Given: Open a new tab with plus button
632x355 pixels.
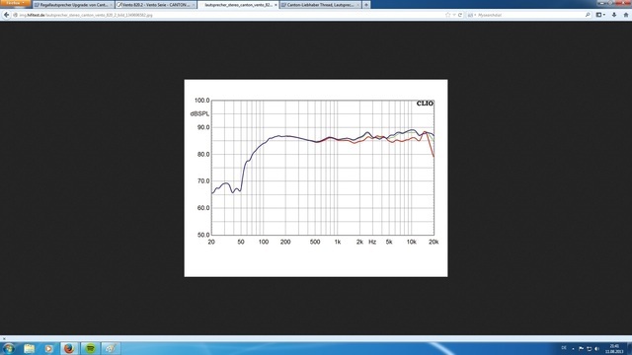Looking at the screenshot, I should tap(366, 5).
